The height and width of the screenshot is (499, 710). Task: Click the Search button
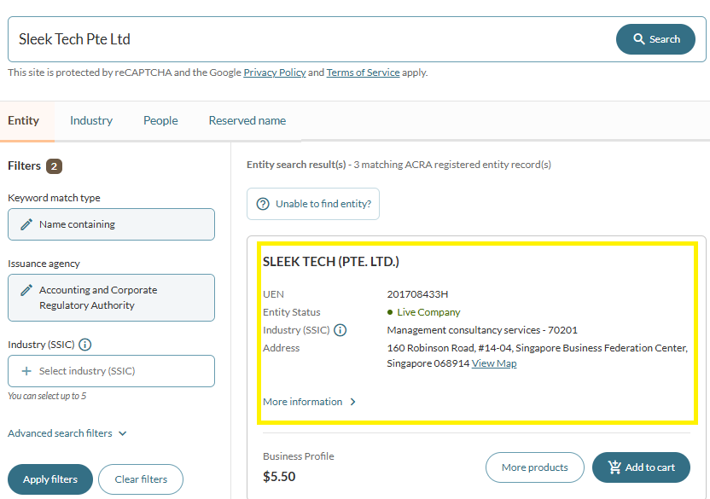pos(655,39)
